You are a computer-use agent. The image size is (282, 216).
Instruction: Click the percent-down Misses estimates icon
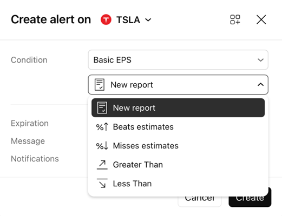click(x=102, y=146)
